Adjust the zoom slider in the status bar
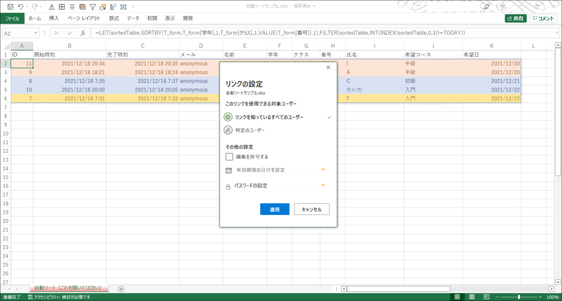562x301 pixels. click(519, 296)
